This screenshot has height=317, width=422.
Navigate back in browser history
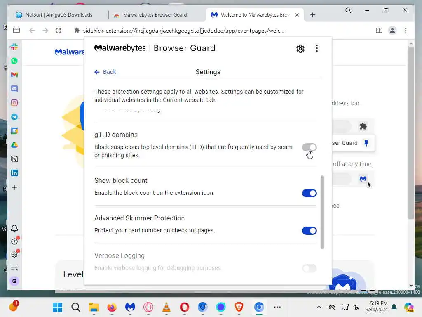pyautogui.click(x=32, y=31)
